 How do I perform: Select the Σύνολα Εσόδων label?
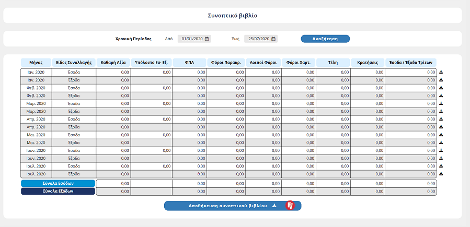(58, 184)
